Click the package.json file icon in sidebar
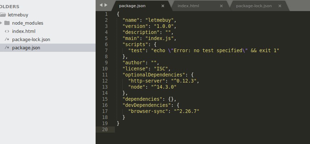This screenshot has width=310, height=144. click(7, 48)
